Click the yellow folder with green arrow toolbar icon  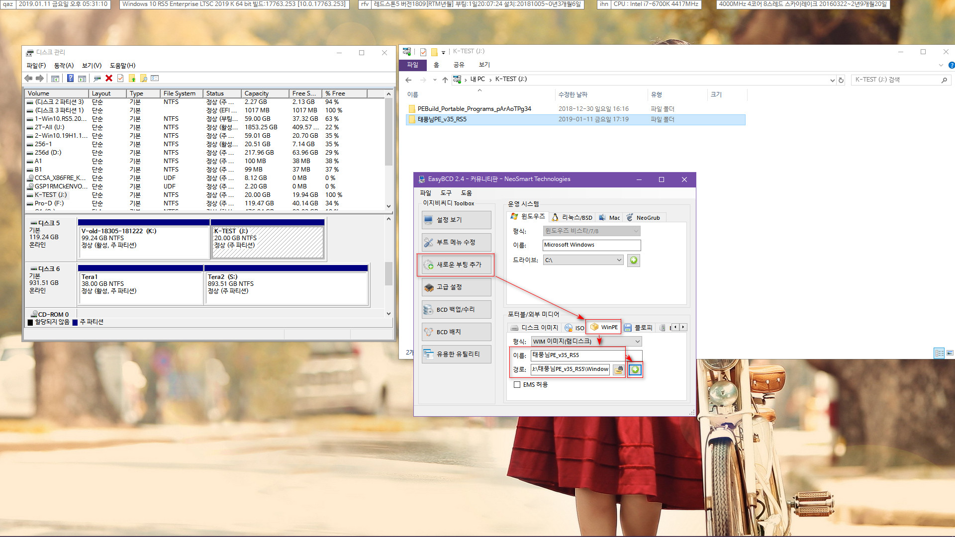(x=132, y=78)
